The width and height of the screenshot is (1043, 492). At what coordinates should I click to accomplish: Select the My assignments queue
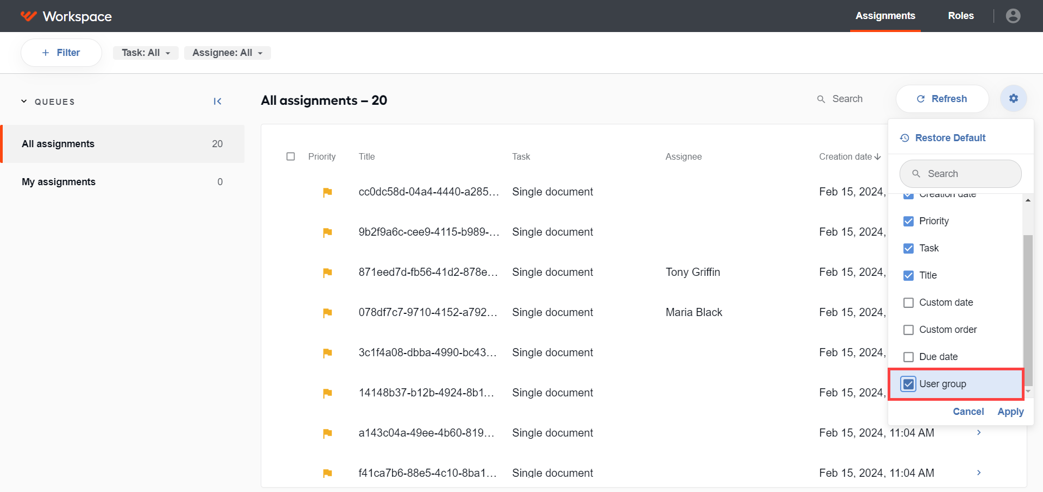pos(123,182)
